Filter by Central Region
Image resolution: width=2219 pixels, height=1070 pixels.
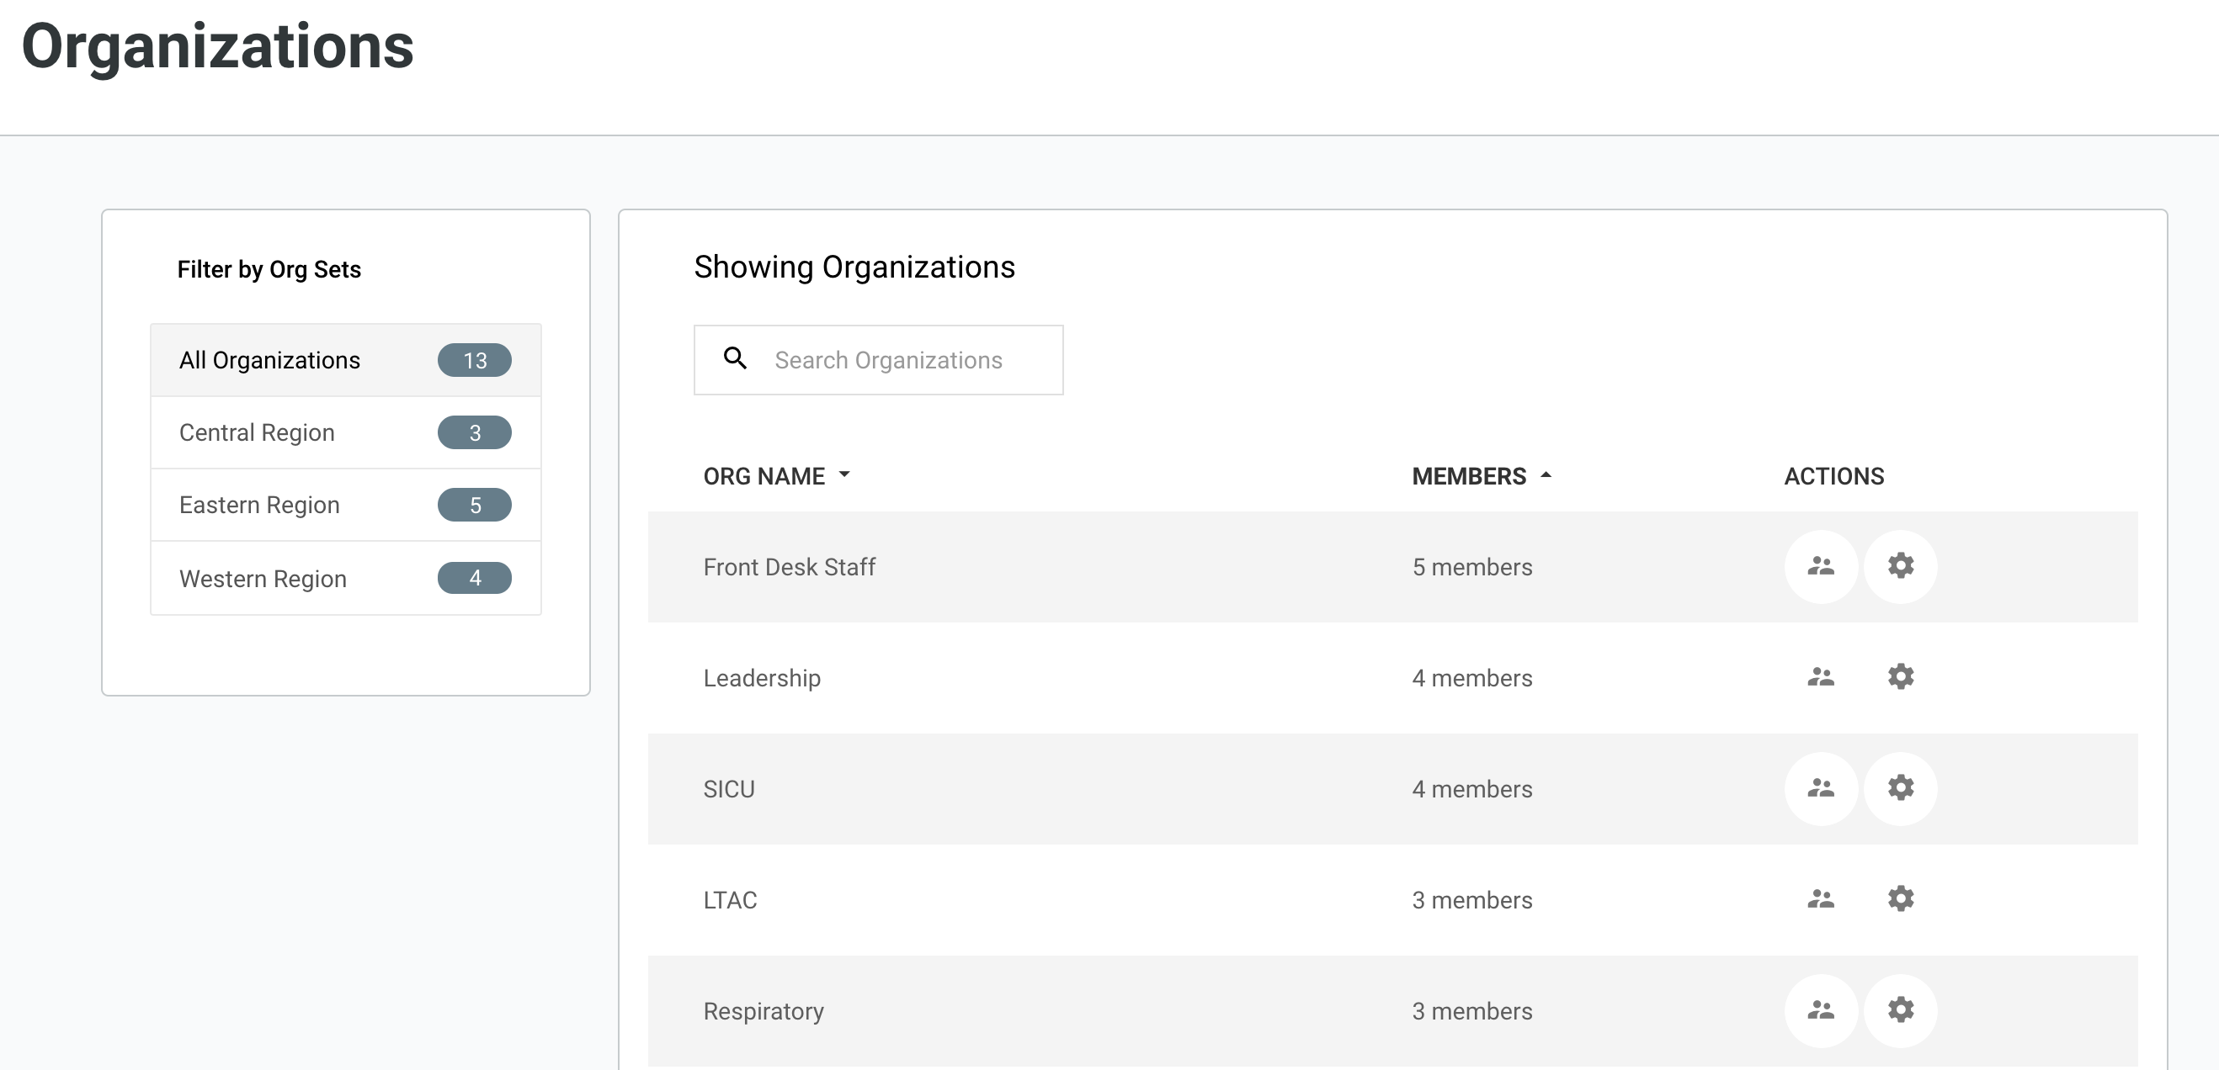(345, 432)
